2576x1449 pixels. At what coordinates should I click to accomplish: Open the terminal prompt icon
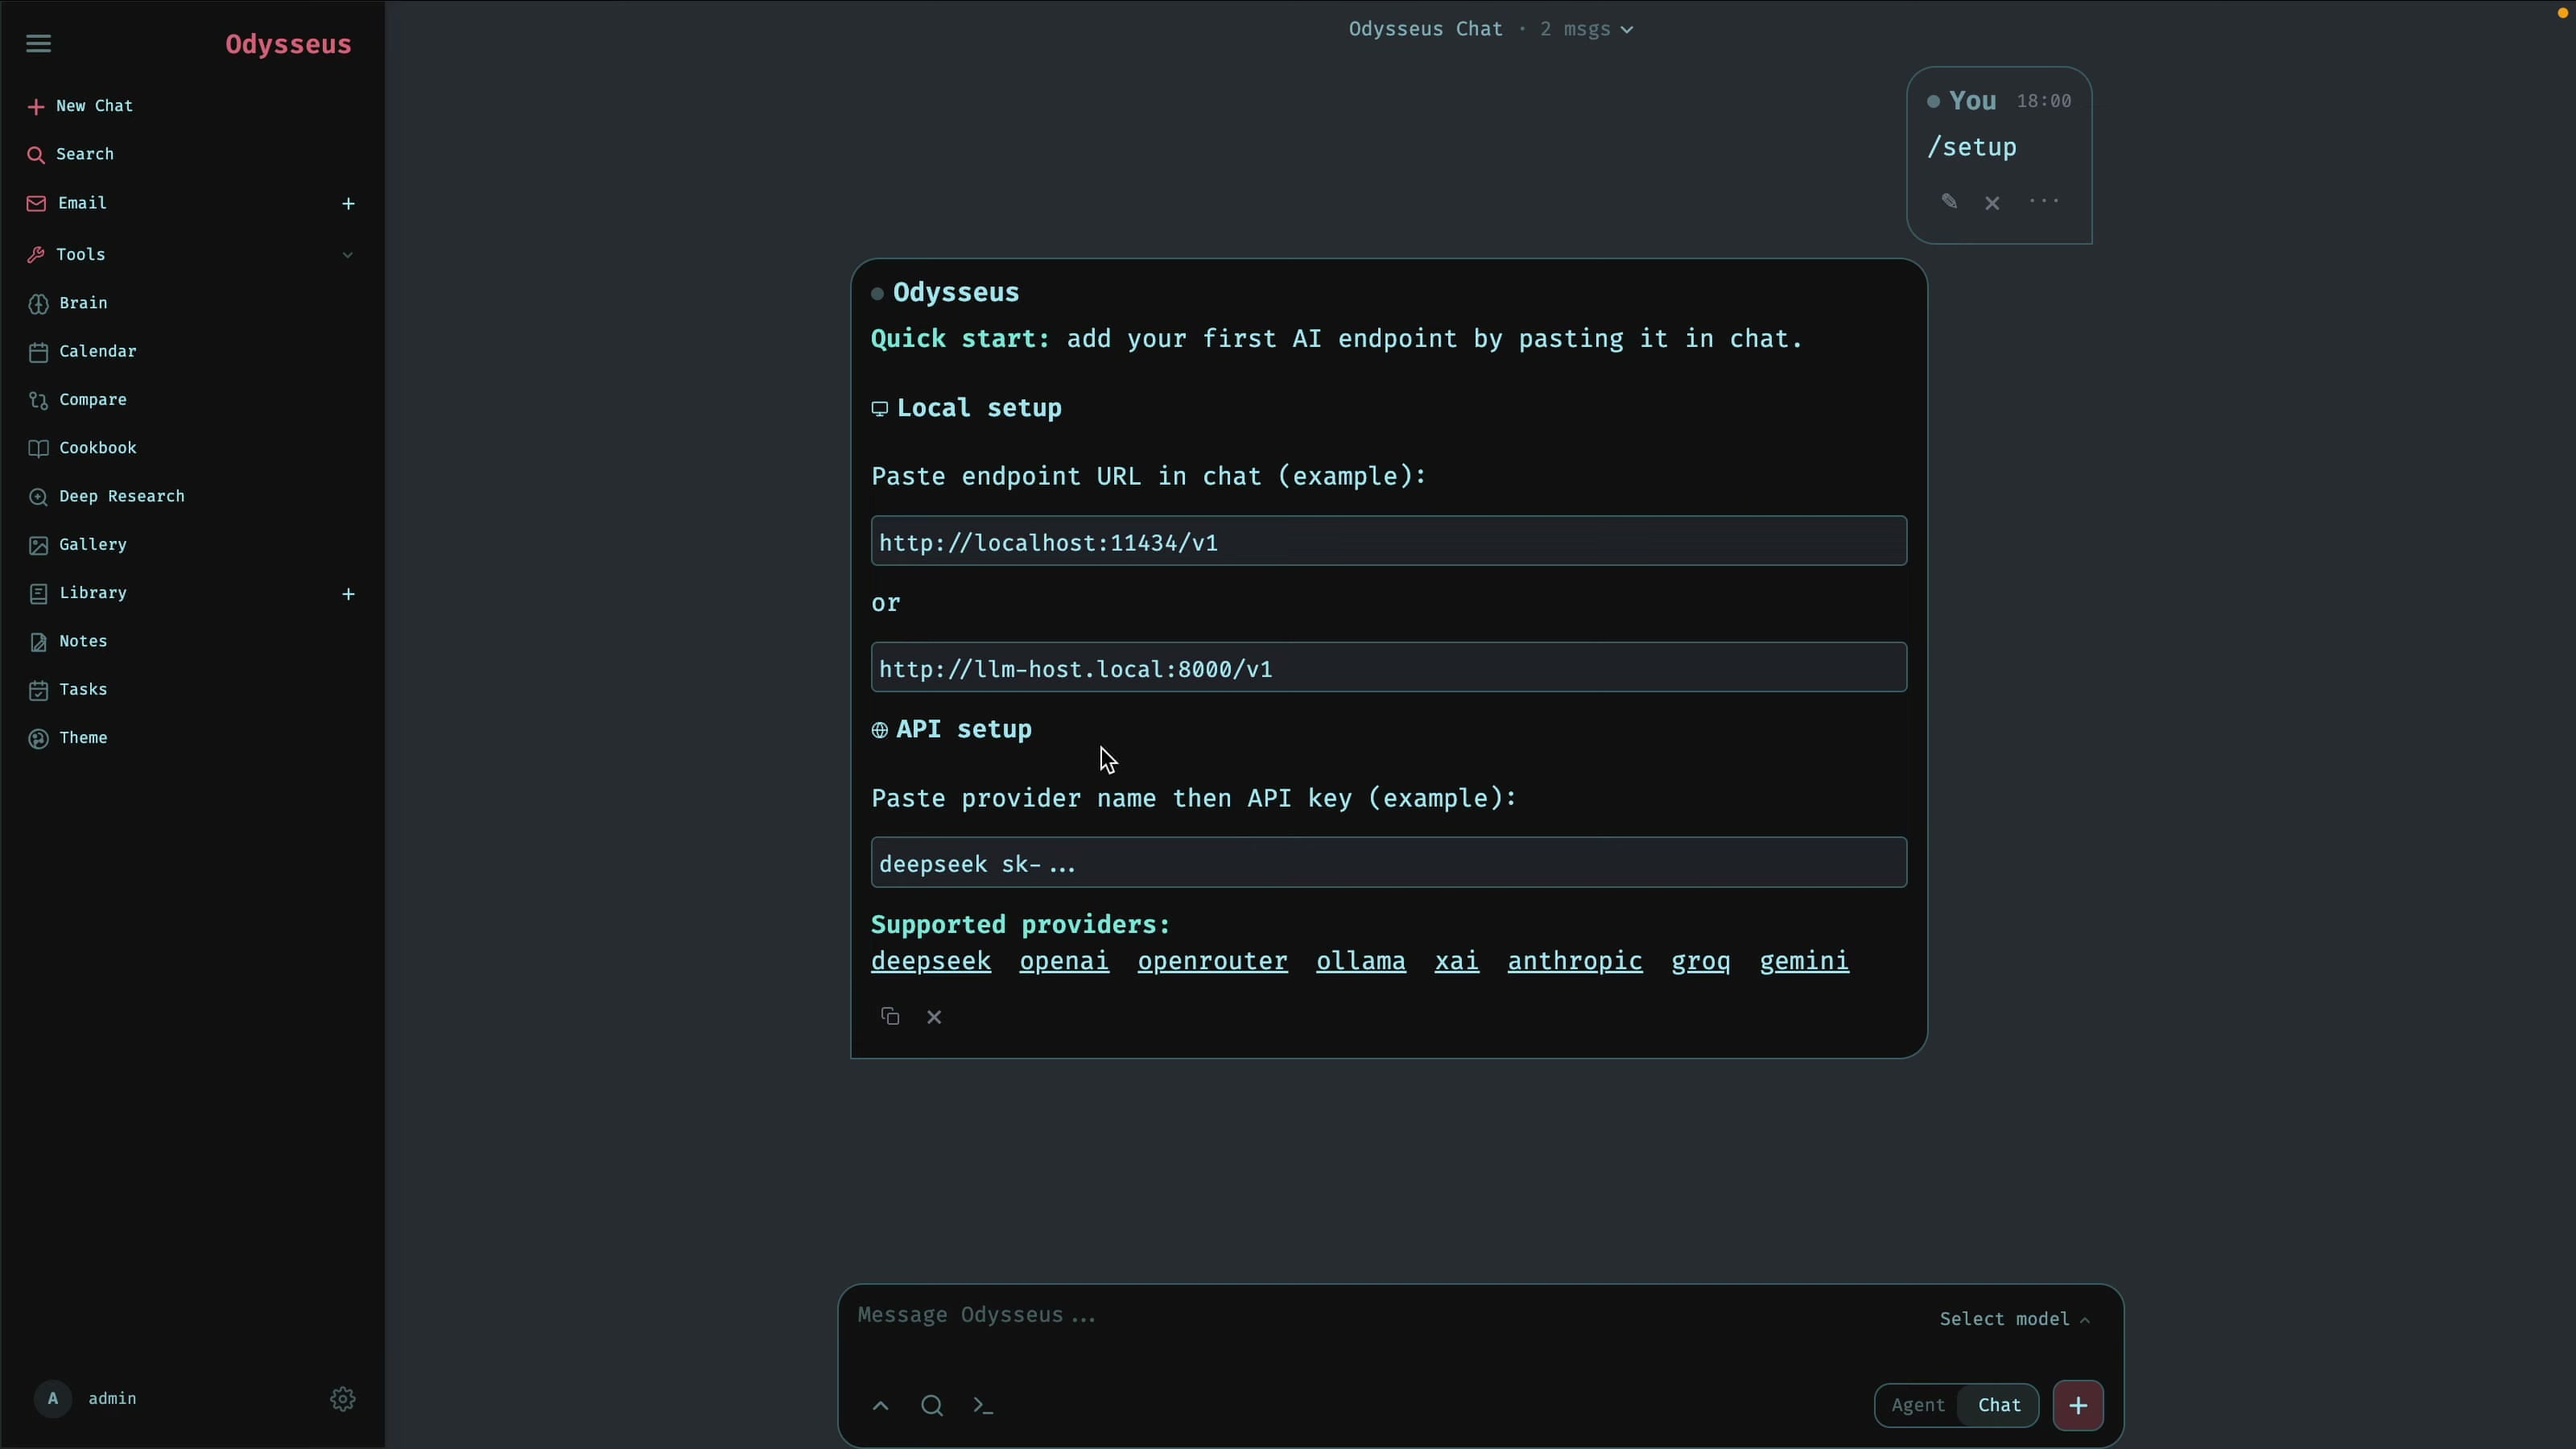984,1406
